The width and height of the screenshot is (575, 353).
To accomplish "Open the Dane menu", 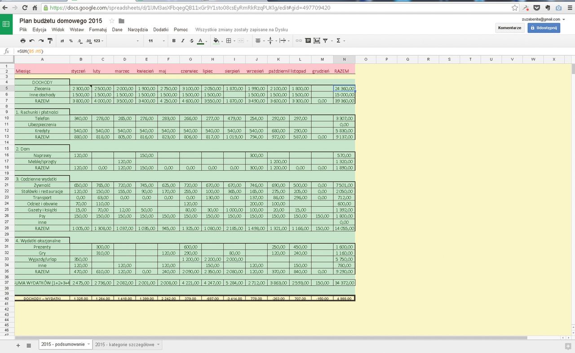I will 117,30.
